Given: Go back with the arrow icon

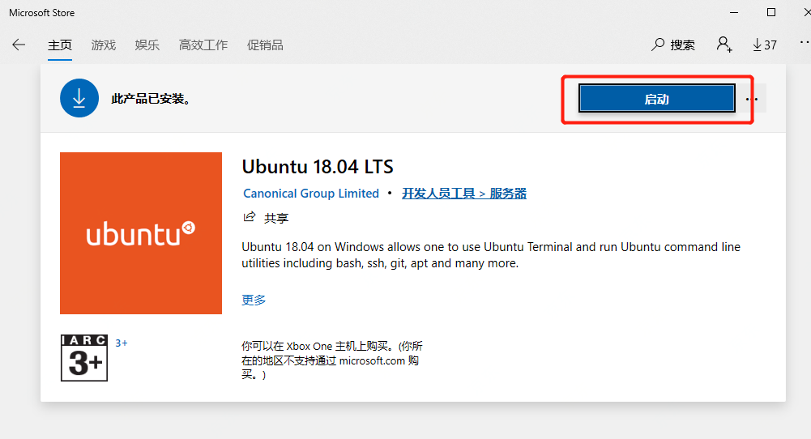Looking at the screenshot, I should (19, 45).
